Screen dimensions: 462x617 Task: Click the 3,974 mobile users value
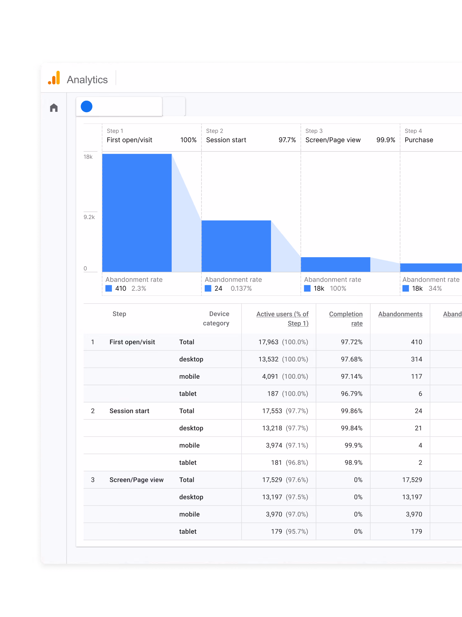click(x=274, y=446)
